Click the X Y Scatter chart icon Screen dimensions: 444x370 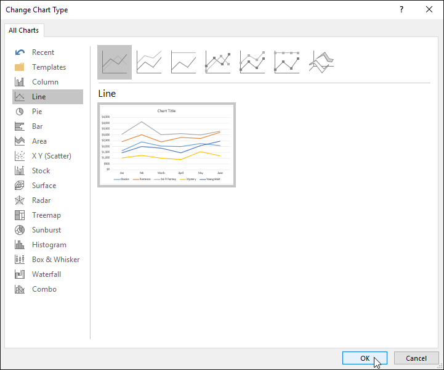20,156
